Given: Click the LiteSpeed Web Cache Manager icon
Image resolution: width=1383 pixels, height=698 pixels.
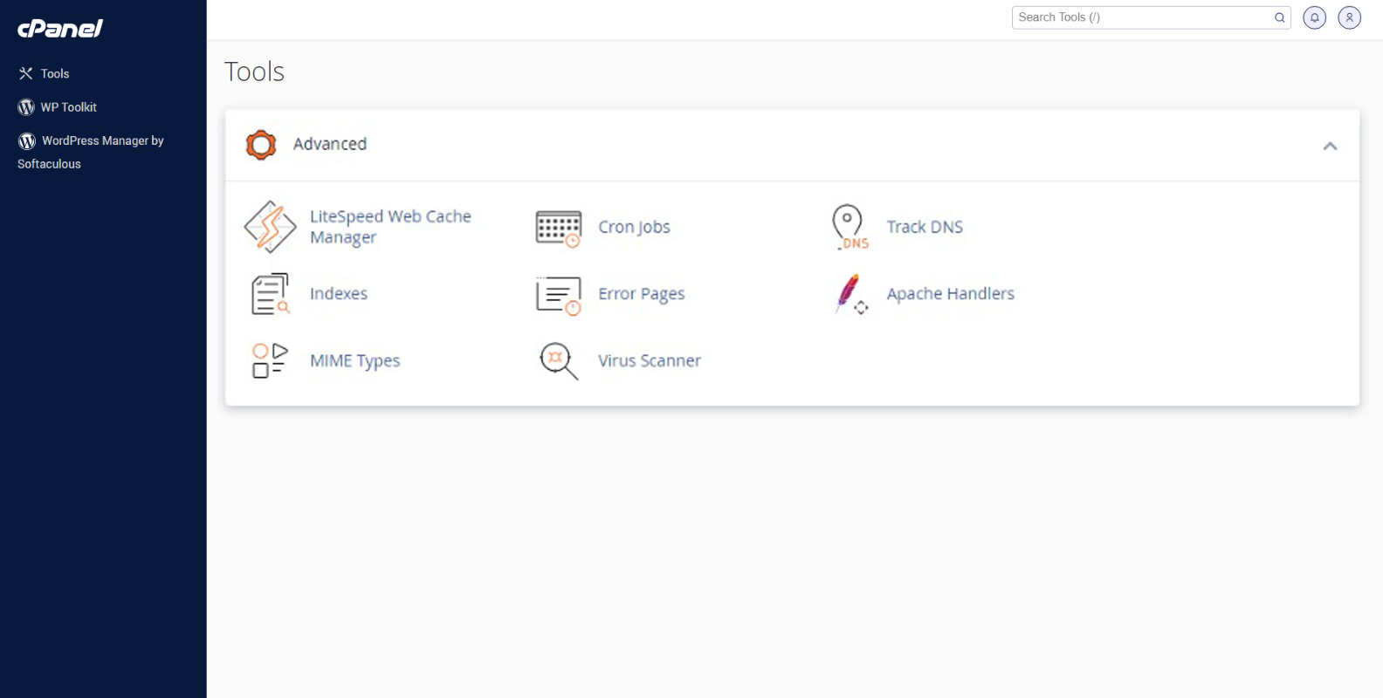Looking at the screenshot, I should tap(270, 227).
